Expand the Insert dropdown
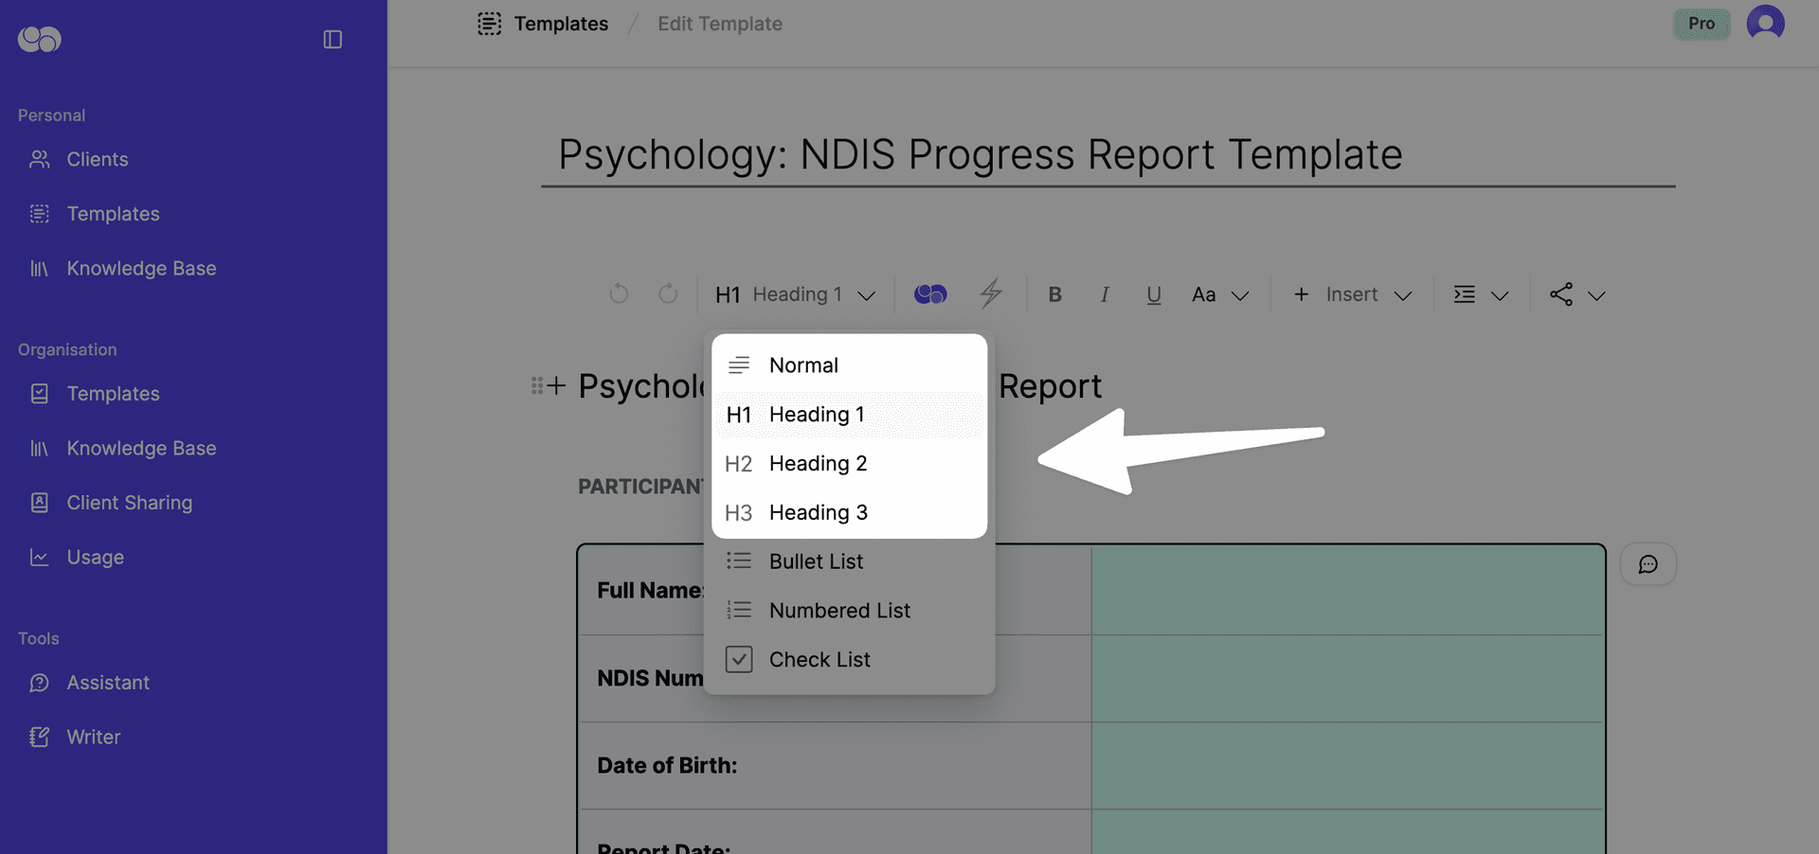Viewport: 1819px width, 854px height. tap(1352, 294)
